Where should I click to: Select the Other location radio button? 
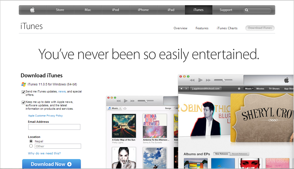[31, 146]
